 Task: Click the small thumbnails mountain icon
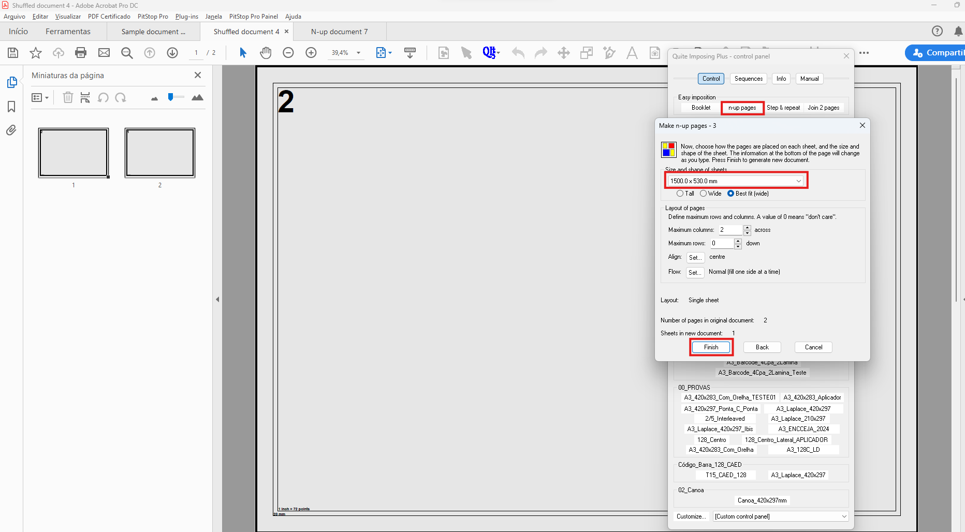point(154,98)
